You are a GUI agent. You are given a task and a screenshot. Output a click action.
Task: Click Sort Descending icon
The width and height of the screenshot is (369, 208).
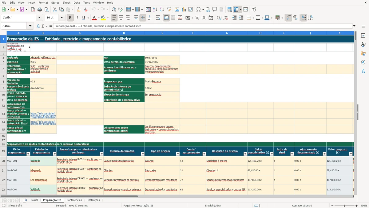click(x=162, y=10)
